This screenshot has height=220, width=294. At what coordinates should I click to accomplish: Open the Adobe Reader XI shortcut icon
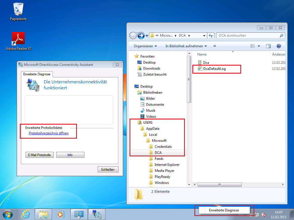[18, 41]
